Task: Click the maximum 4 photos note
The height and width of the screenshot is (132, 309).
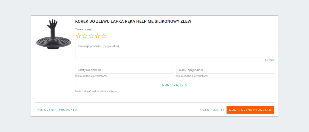Action: click(96, 91)
